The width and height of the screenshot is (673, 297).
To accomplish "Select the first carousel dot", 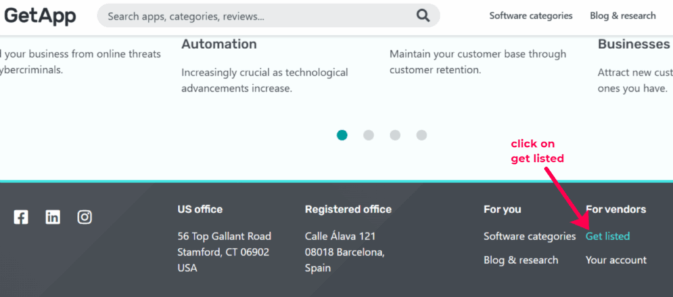I will point(342,135).
